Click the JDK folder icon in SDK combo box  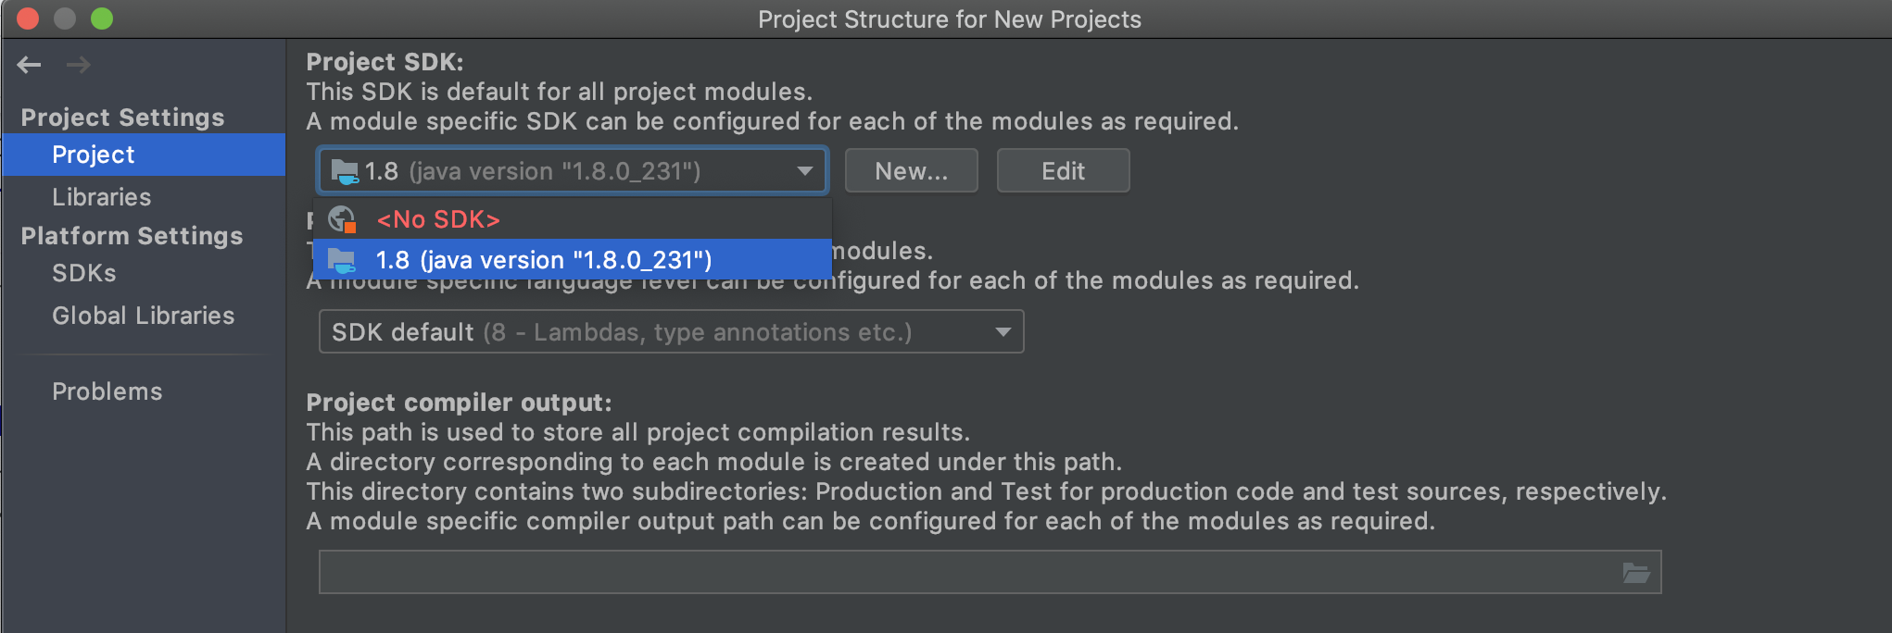pyautogui.click(x=345, y=171)
